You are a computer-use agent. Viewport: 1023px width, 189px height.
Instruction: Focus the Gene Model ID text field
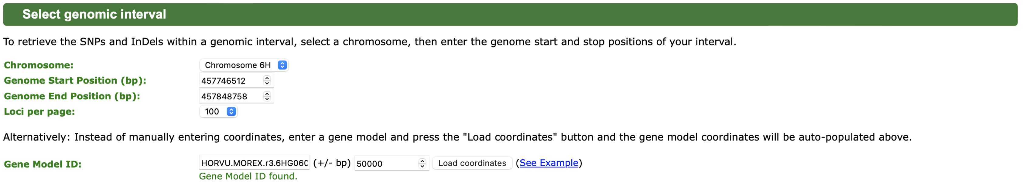pos(254,163)
